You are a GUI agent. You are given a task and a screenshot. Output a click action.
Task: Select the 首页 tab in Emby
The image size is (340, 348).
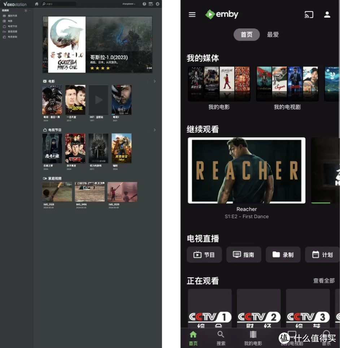tap(247, 35)
